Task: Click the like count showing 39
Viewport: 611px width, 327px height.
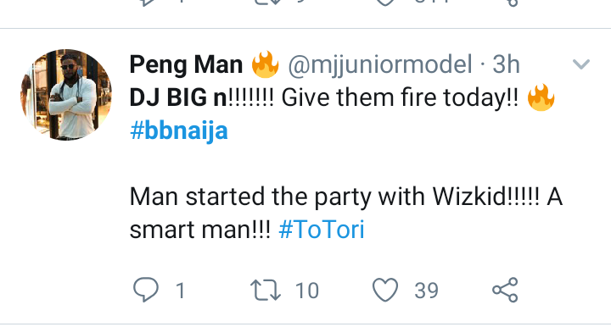Action: point(426,291)
